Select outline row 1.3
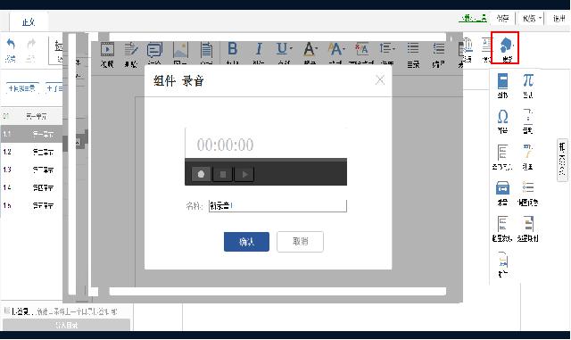Image resolution: width=571 pixels, height=340 pixels. [31, 170]
